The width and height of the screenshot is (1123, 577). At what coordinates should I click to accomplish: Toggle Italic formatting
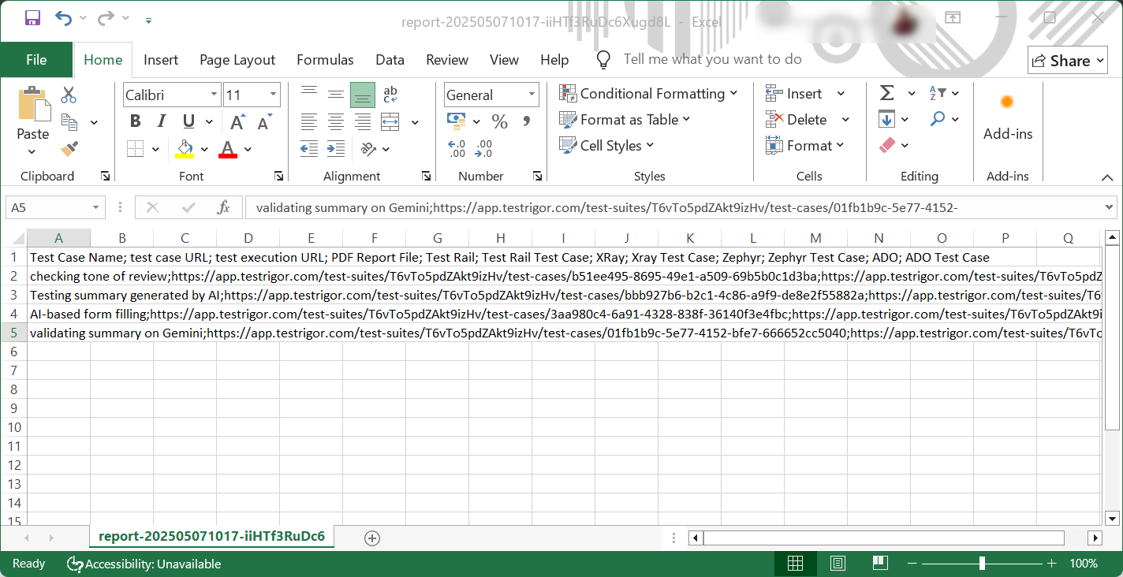click(162, 121)
